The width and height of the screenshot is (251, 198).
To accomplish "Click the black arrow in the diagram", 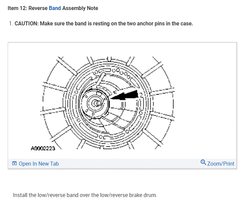I will click(124, 95).
